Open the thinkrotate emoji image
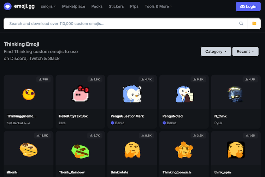Viewport: 265px width, 177px height. [132, 150]
